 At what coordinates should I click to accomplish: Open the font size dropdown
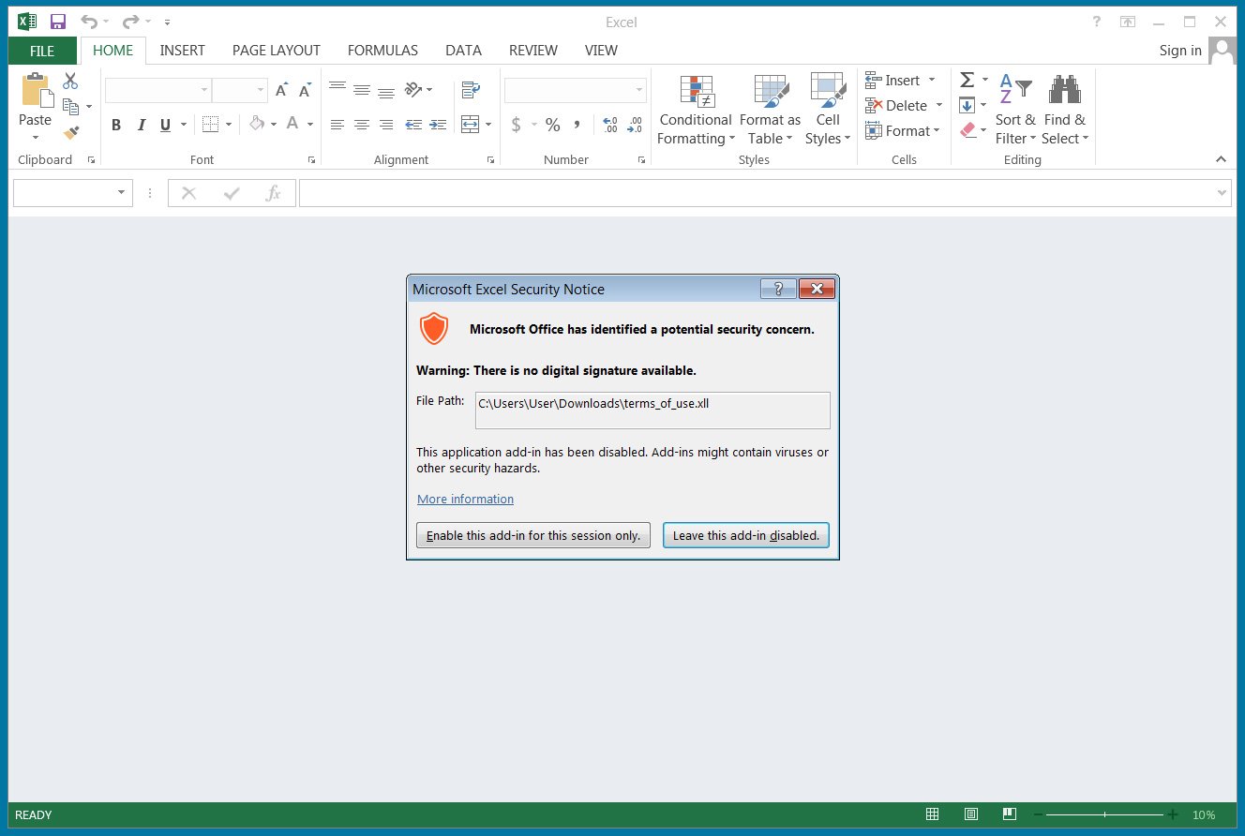point(261,91)
